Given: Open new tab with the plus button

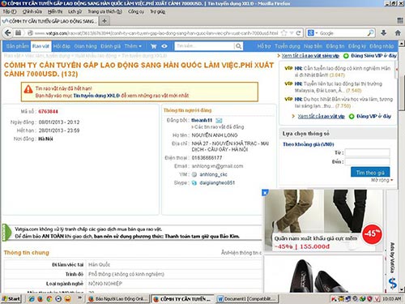Looking at the screenshot, I should tap(104, 21).
